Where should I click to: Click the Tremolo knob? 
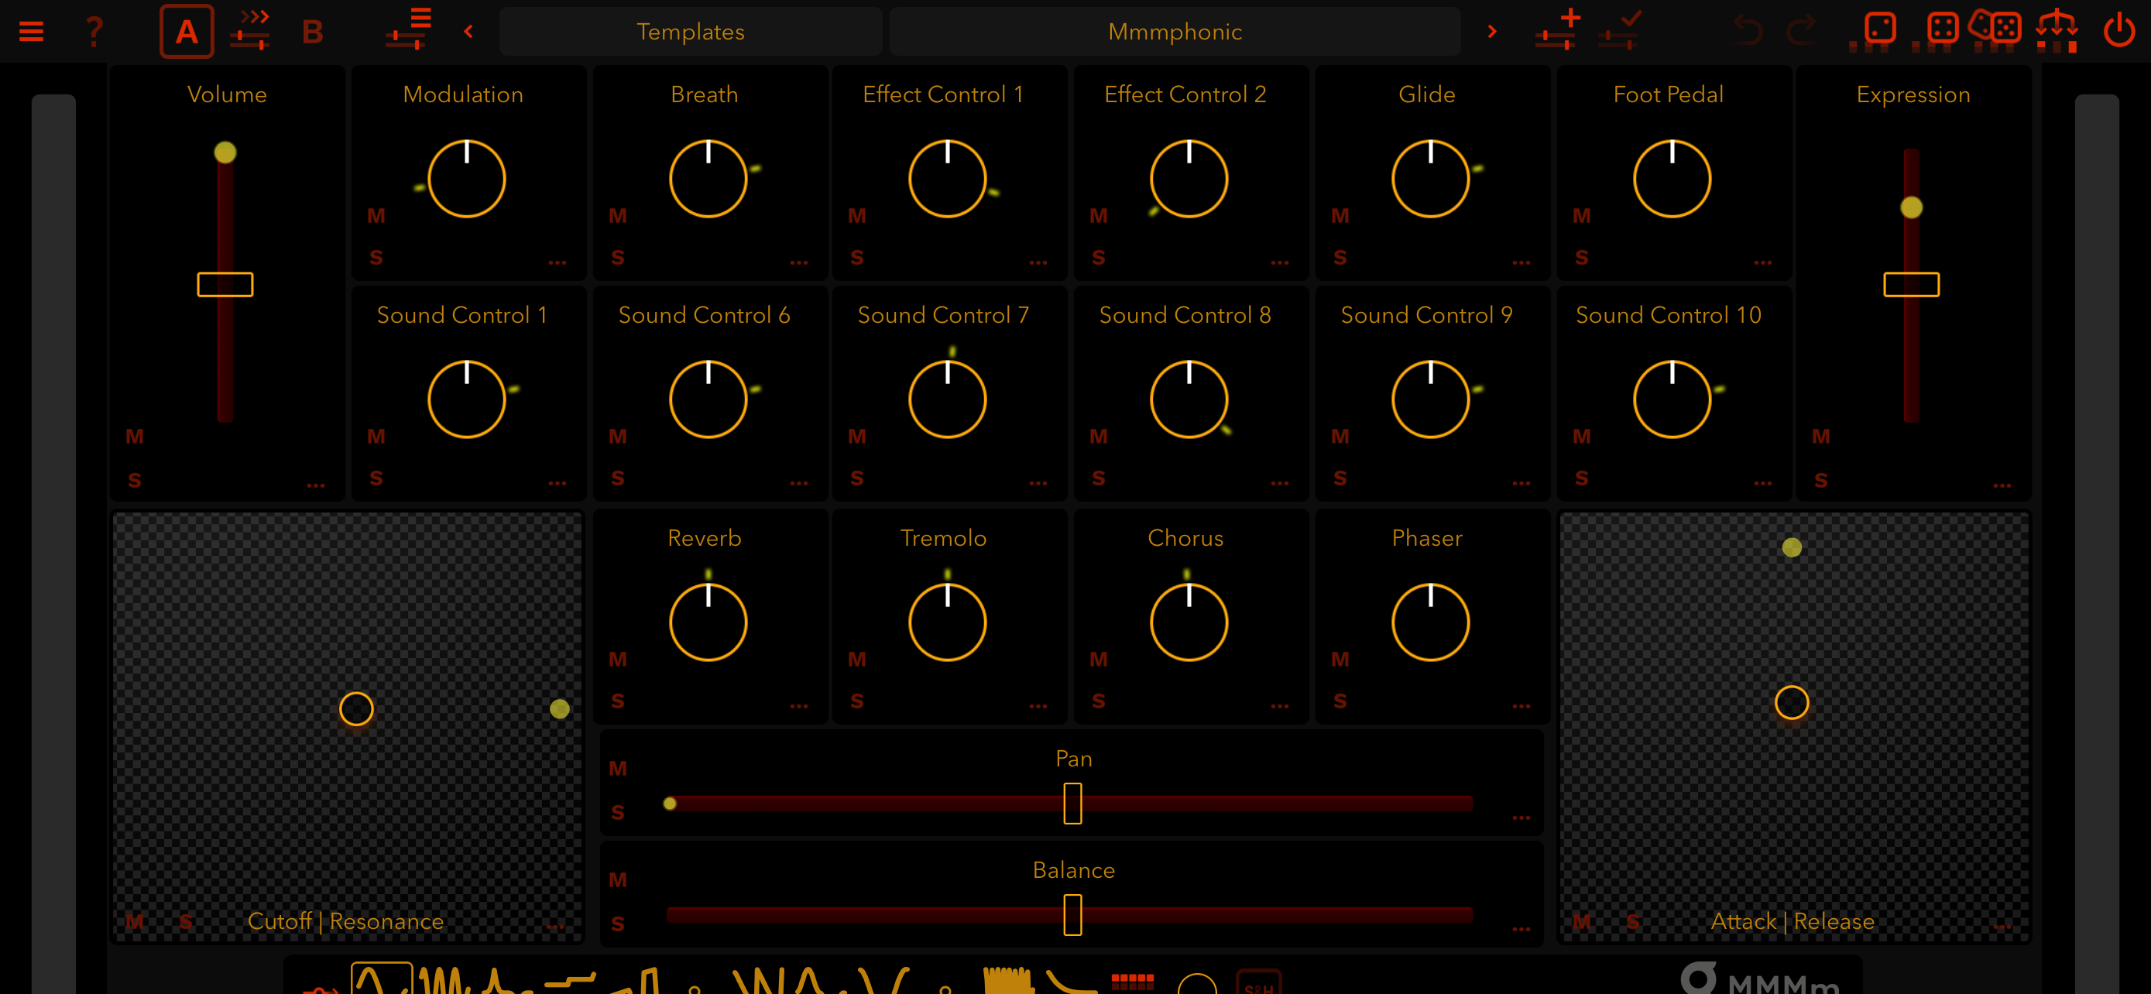point(947,622)
